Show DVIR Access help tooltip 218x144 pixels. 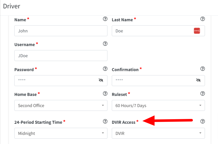203,121
